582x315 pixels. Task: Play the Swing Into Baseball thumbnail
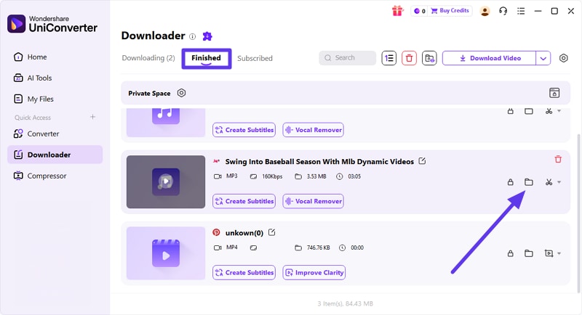(x=166, y=181)
